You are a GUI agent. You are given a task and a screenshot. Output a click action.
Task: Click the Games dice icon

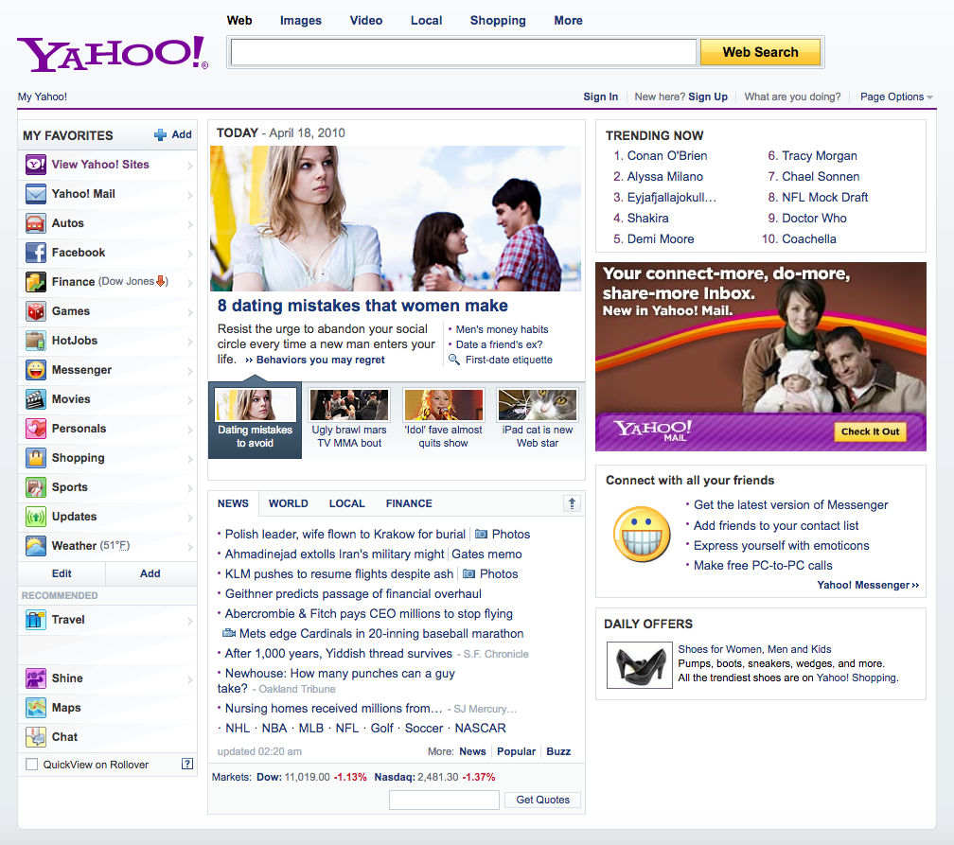pyautogui.click(x=35, y=311)
